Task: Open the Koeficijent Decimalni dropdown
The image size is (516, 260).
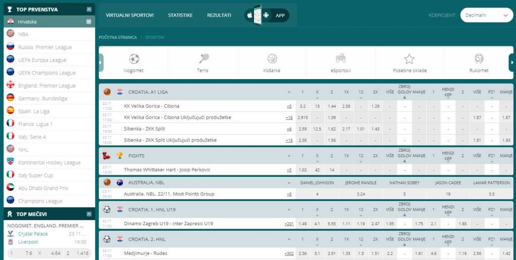Action: coord(487,15)
